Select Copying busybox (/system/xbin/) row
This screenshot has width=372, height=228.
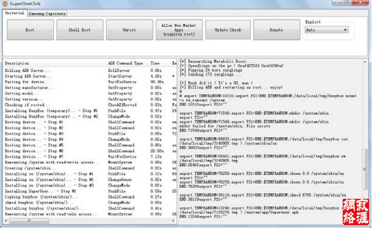90,197
